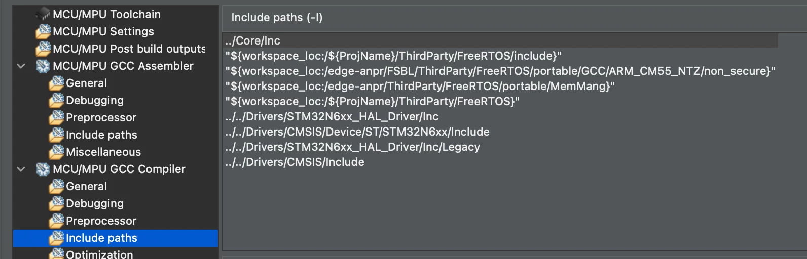
Task: Click the icon beside Compiler Preprocessor
Action: [56, 221]
